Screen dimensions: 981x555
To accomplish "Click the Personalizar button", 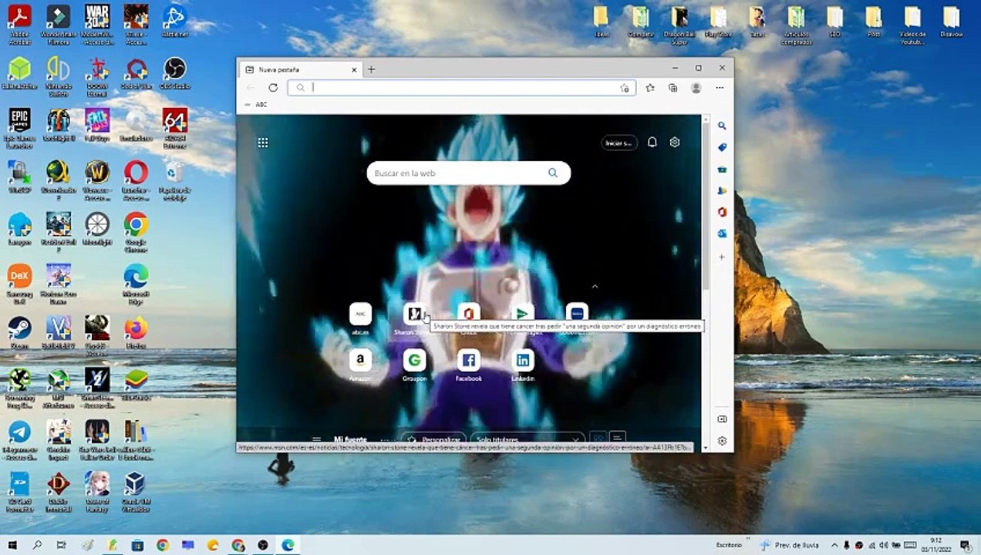I will pos(433,439).
